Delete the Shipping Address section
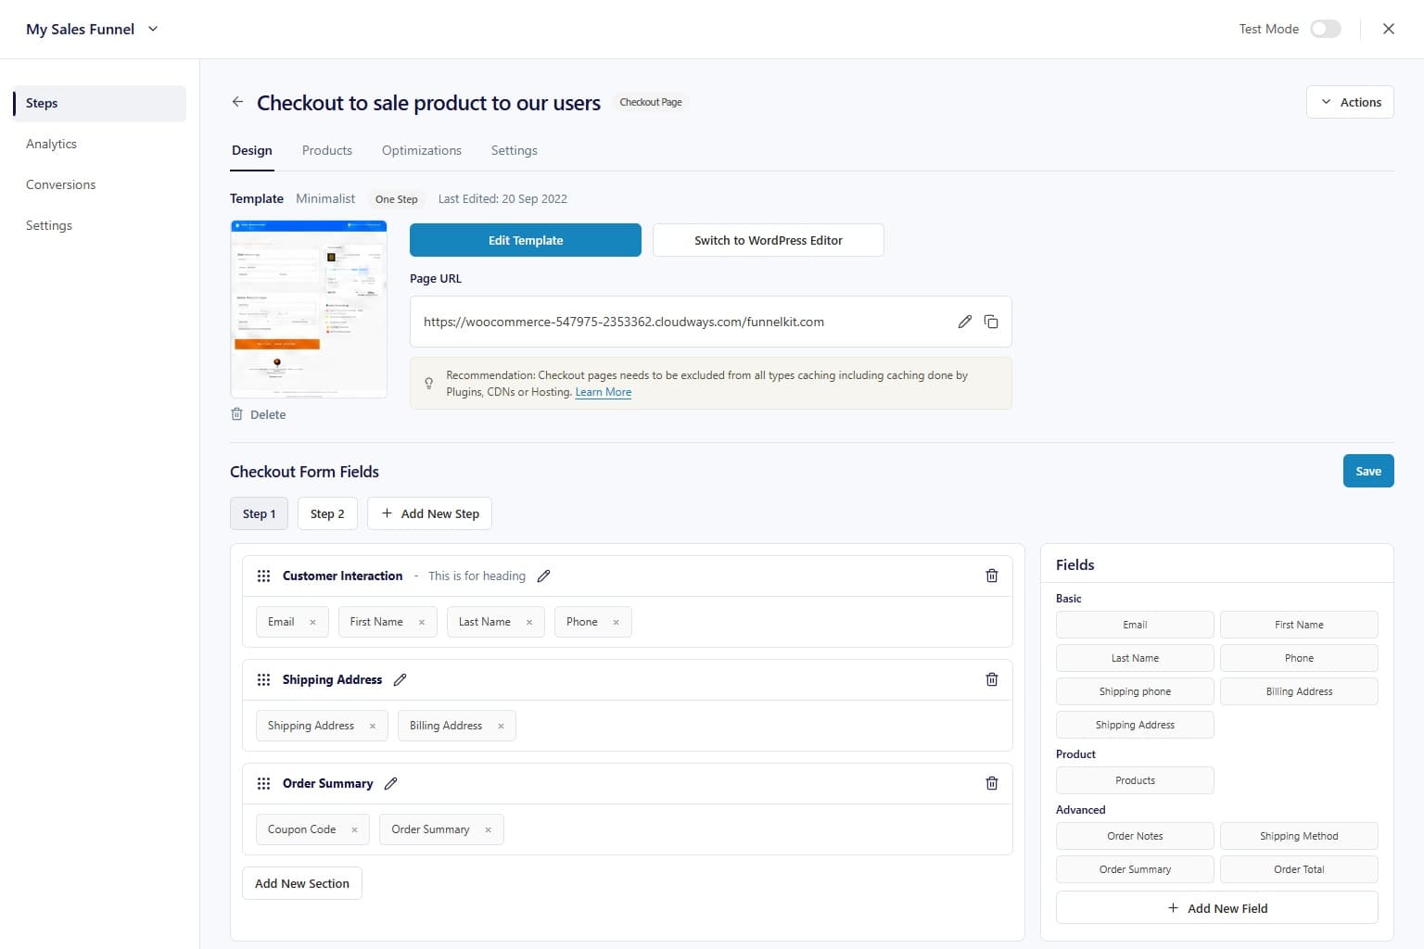Viewport: 1424px width, 949px height. [992, 679]
